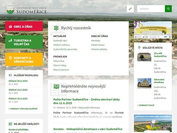177x133 pixels.
Task: Focus the Vyhledat search field
Action: pyautogui.click(x=151, y=9)
